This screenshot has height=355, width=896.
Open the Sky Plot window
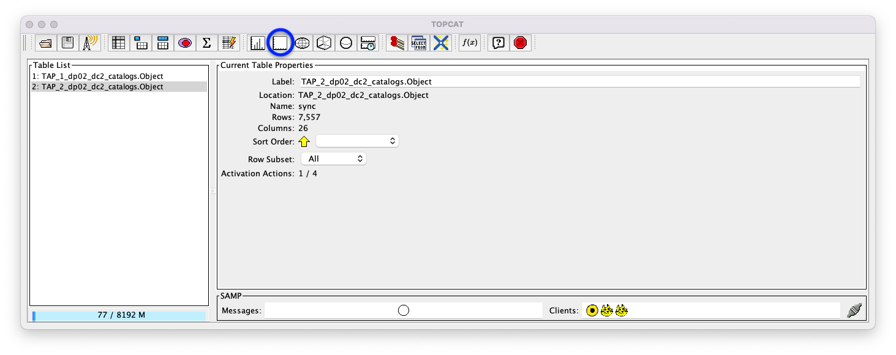click(301, 42)
